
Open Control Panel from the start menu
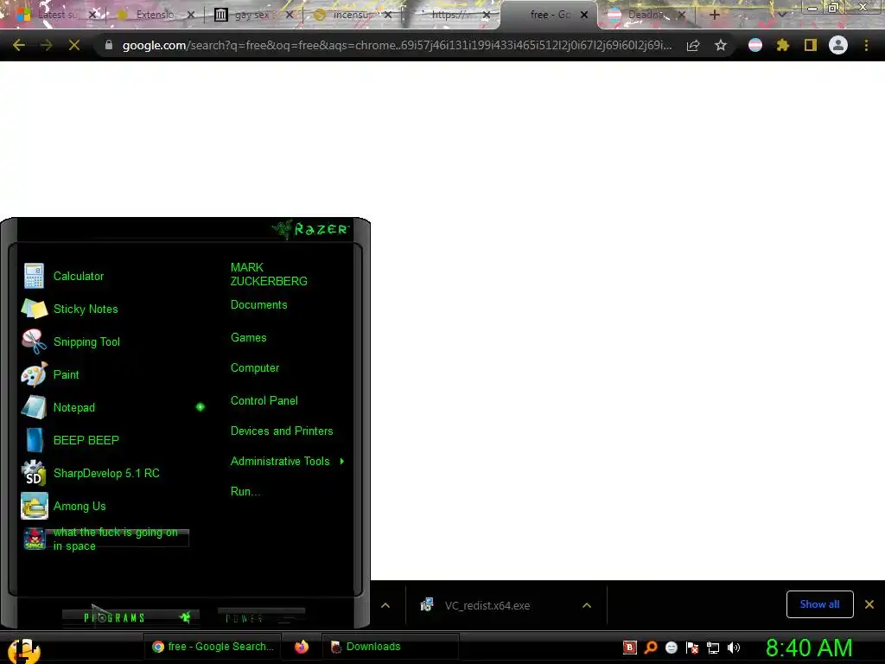(264, 401)
